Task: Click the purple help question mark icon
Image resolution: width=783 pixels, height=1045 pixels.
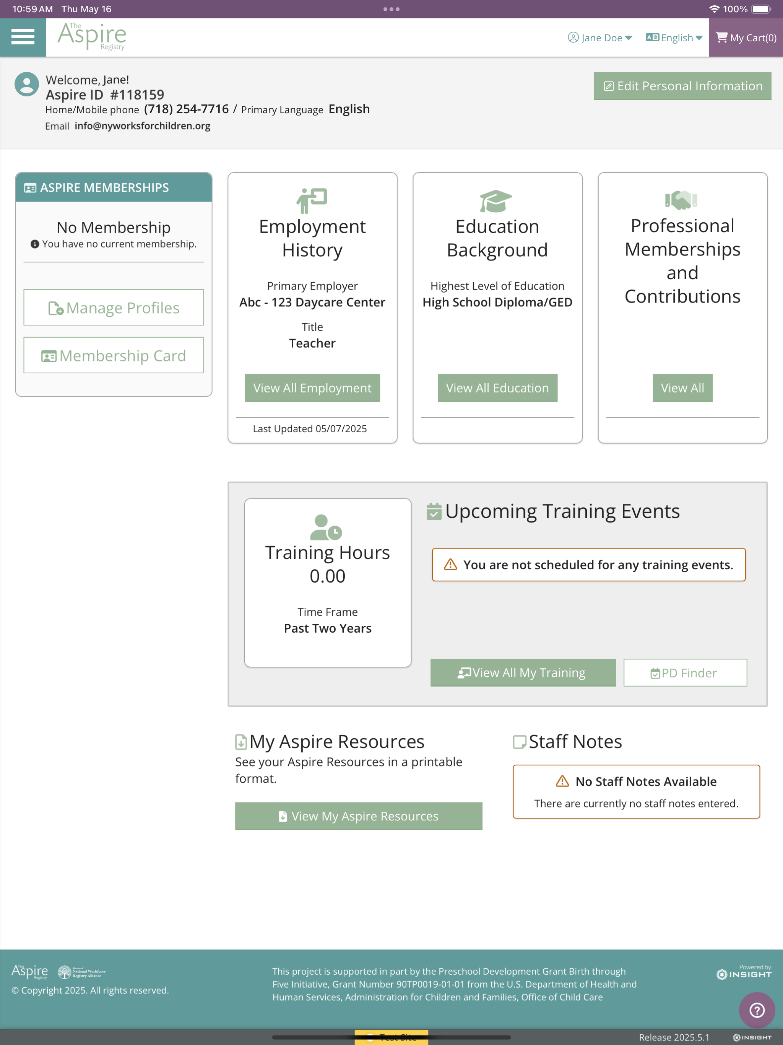Action: (757, 1010)
